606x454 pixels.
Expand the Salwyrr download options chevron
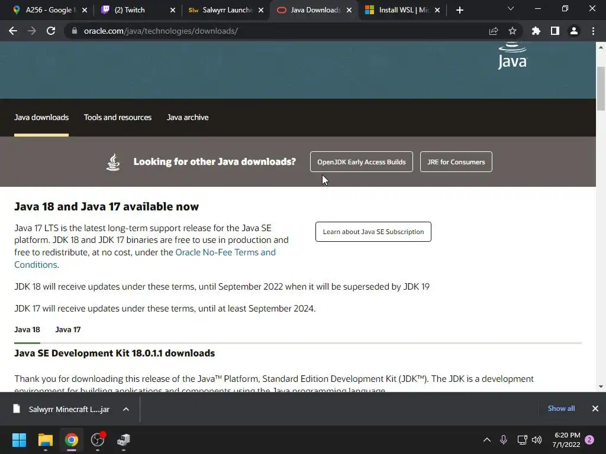click(126, 409)
